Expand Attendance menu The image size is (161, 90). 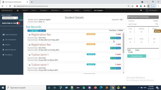tap(56, 10)
